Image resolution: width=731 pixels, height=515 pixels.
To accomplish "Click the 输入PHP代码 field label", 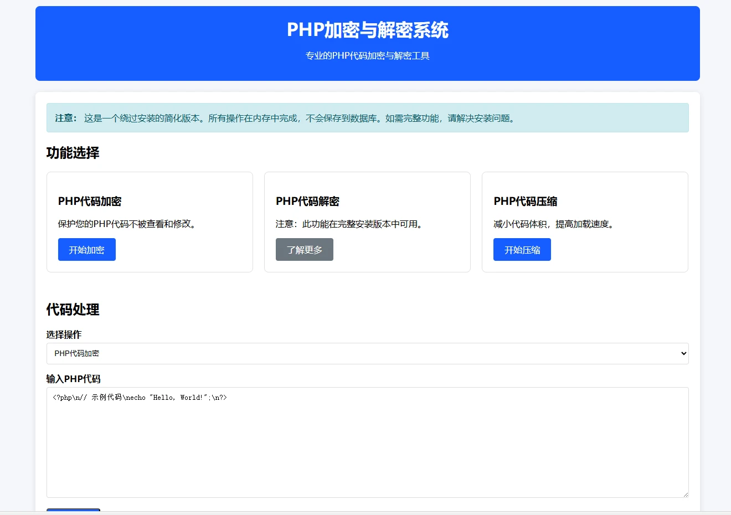I will (73, 379).
